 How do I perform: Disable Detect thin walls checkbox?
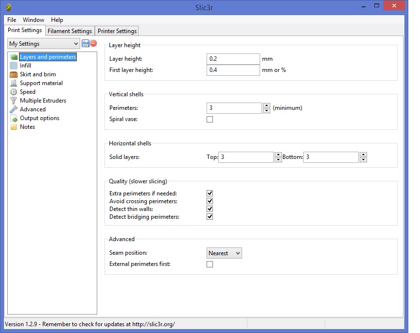[x=210, y=209]
